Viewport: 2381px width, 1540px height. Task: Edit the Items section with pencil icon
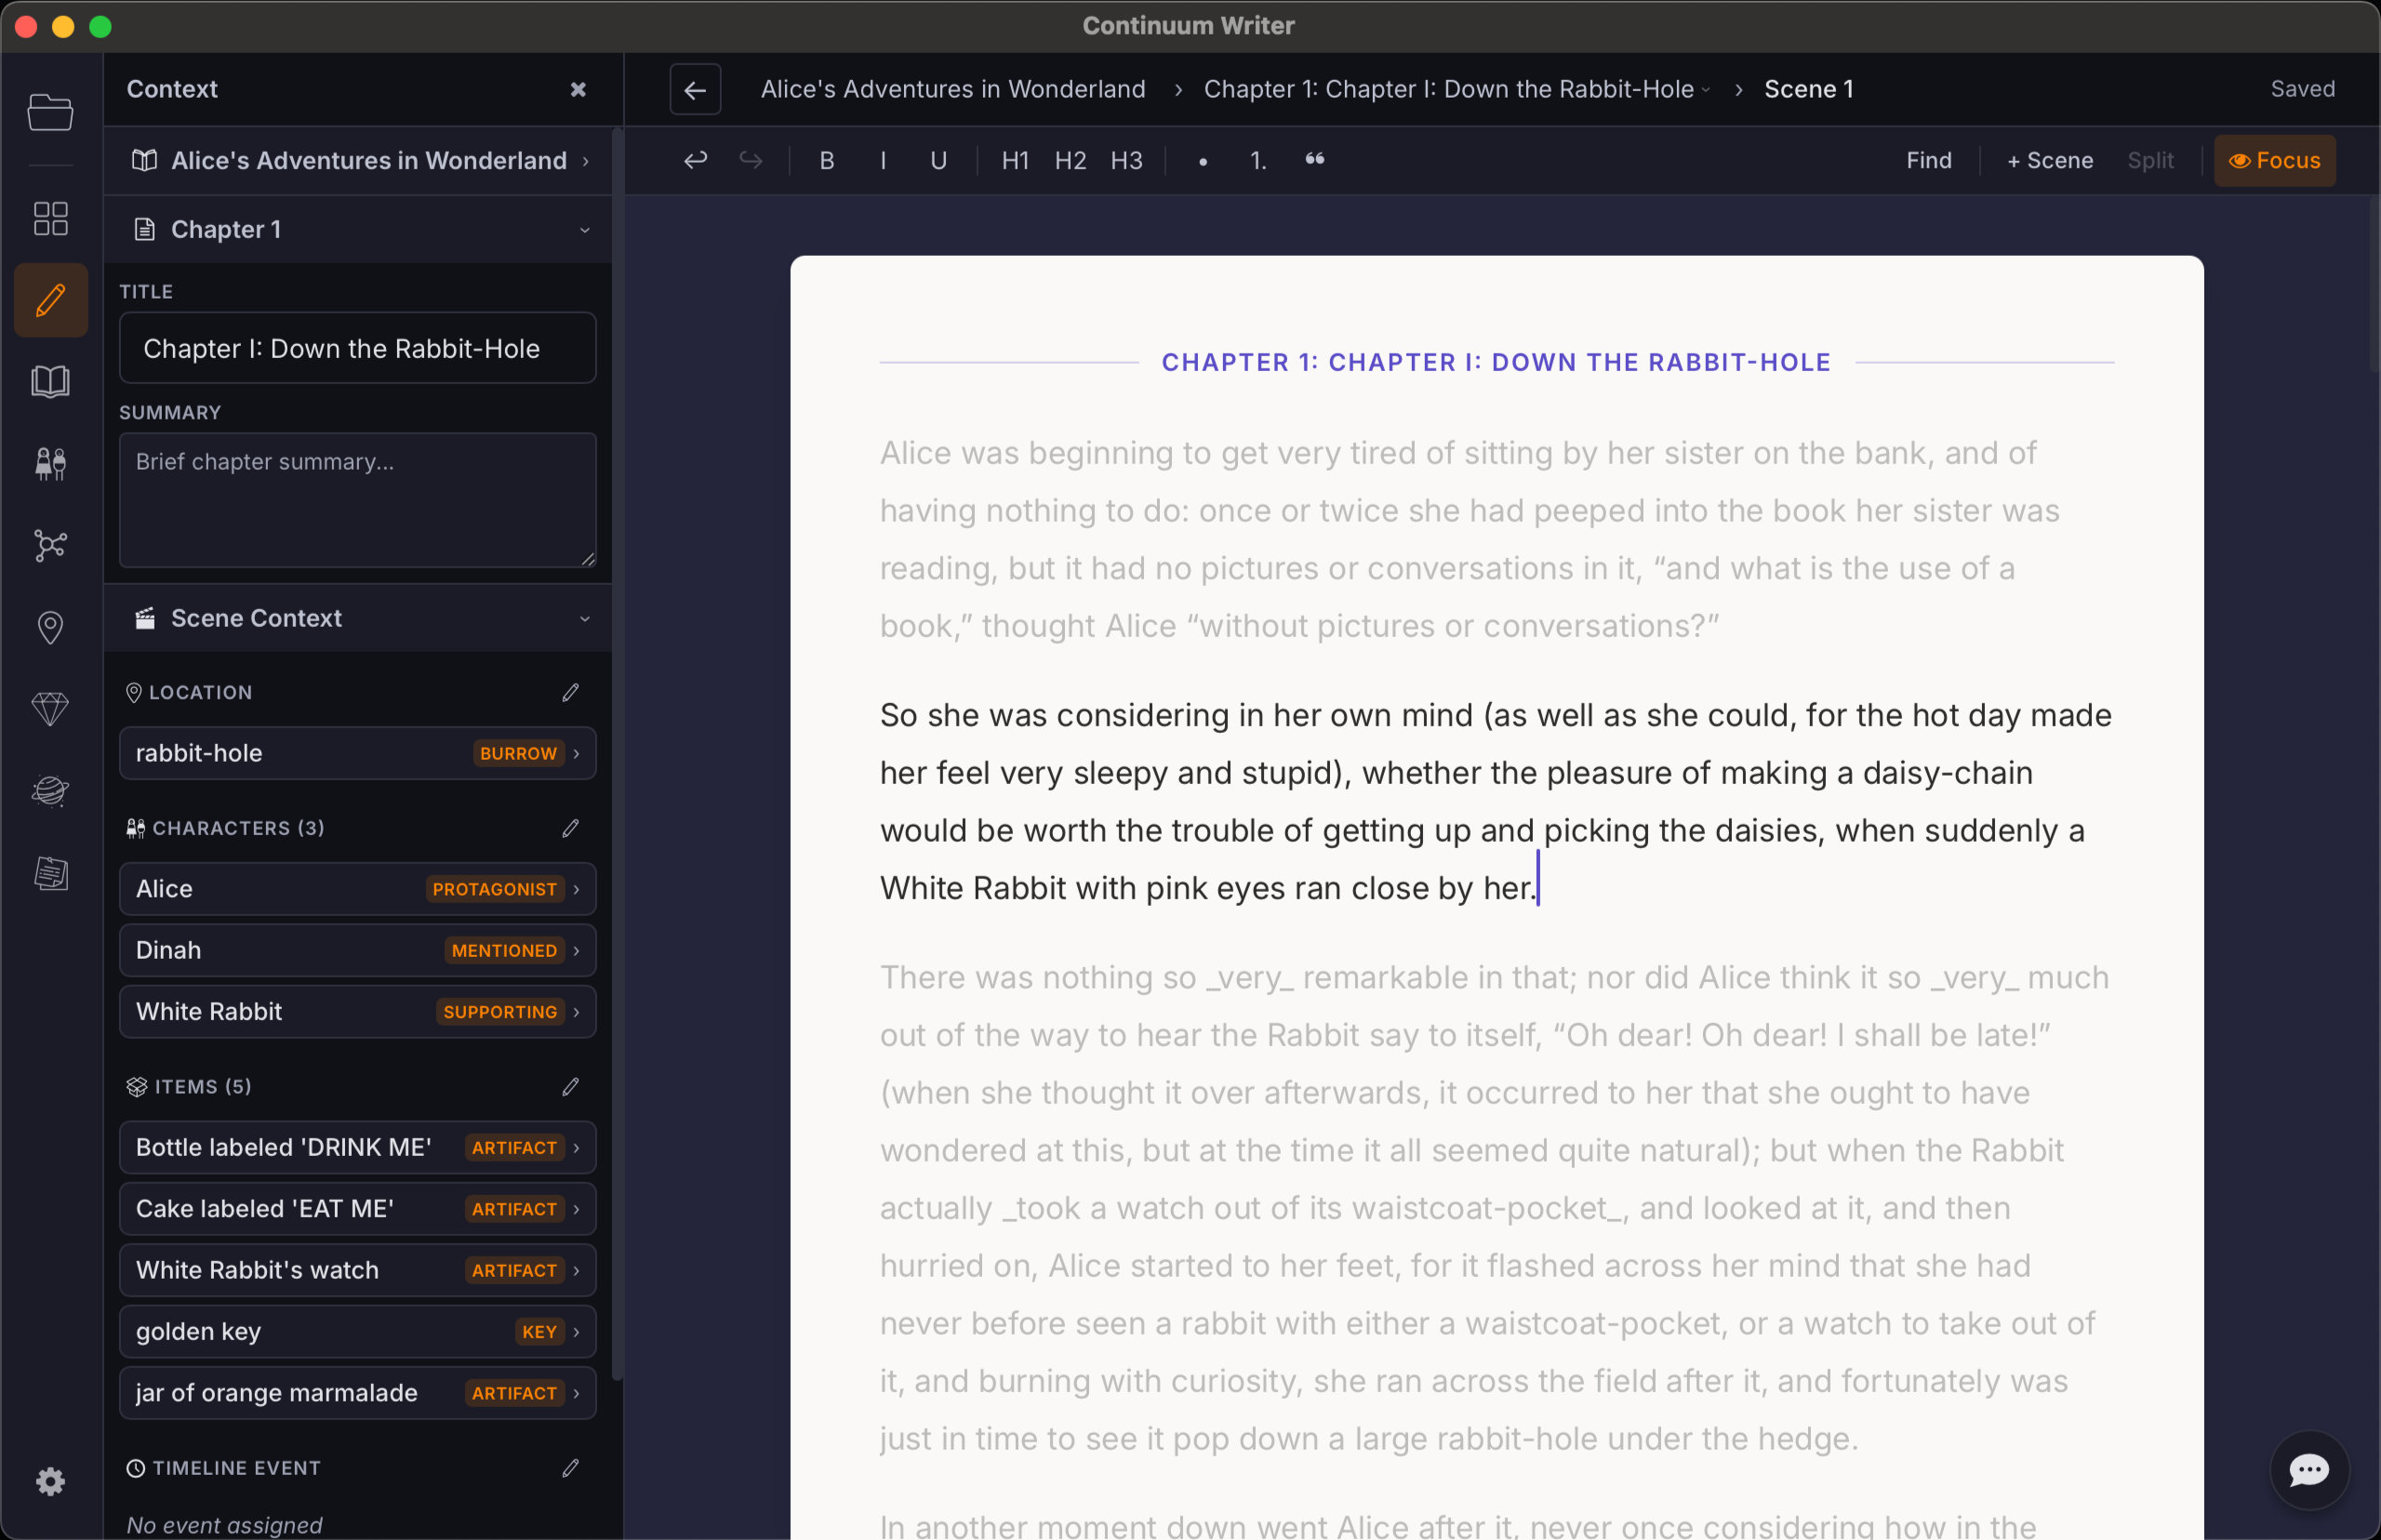[570, 1087]
